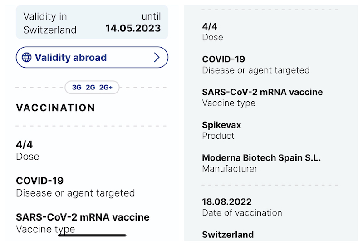363x246 pixels.
Task: Tap the home indicator bar at the bottom
Action: 92,236
